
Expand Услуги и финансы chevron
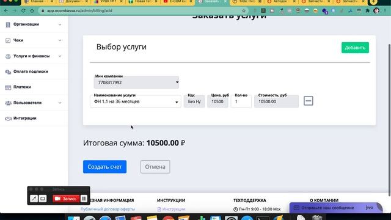(60, 56)
